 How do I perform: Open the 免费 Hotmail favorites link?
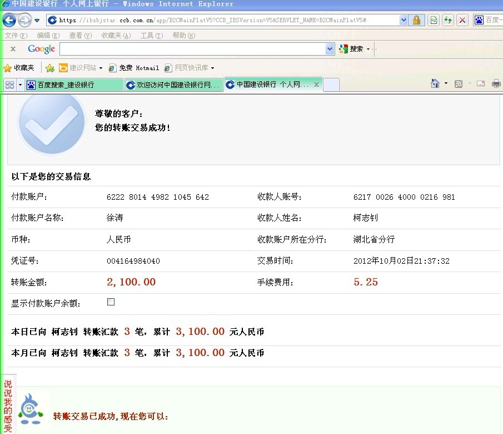pyautogui.click(x=134, y=68)
